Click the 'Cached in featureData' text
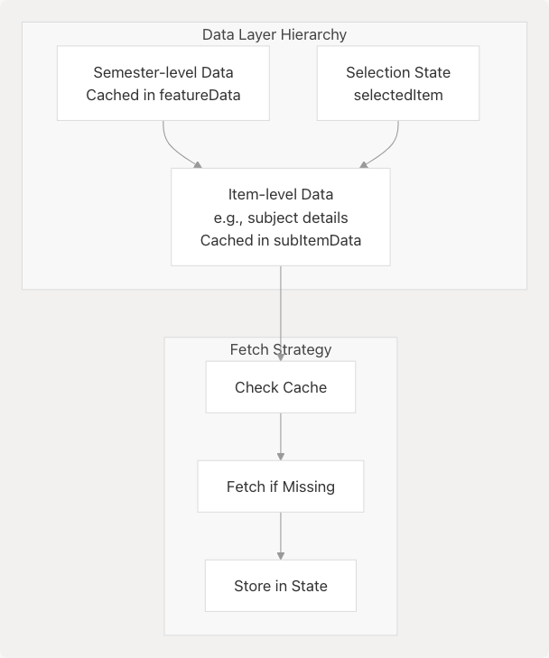549x658 pixels. (x=163, y=94)
